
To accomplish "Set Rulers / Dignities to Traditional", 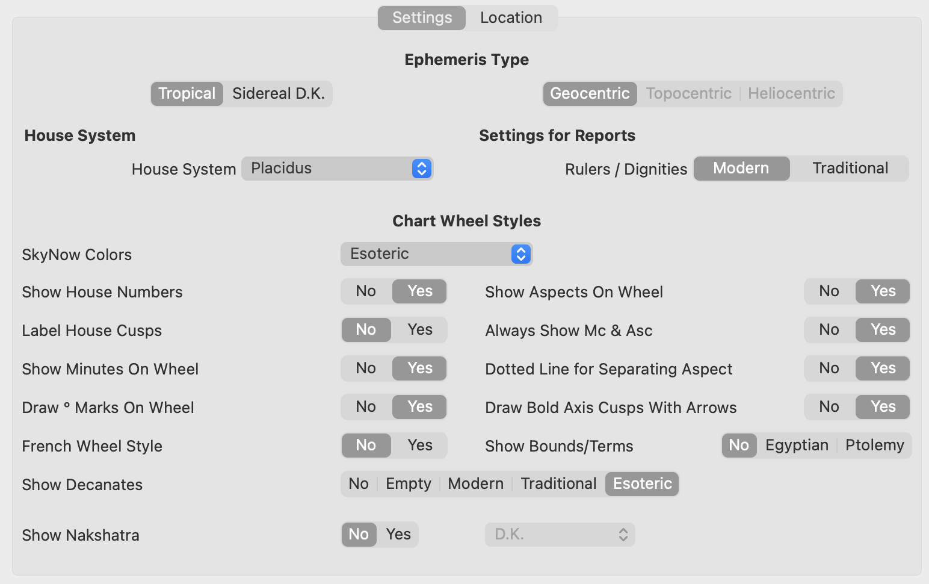I will 850,169.
